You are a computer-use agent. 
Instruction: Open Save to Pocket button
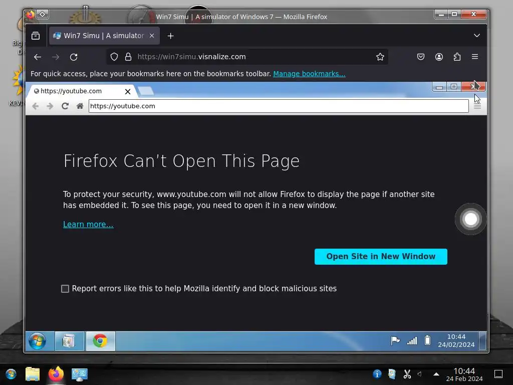coord(421,57)
